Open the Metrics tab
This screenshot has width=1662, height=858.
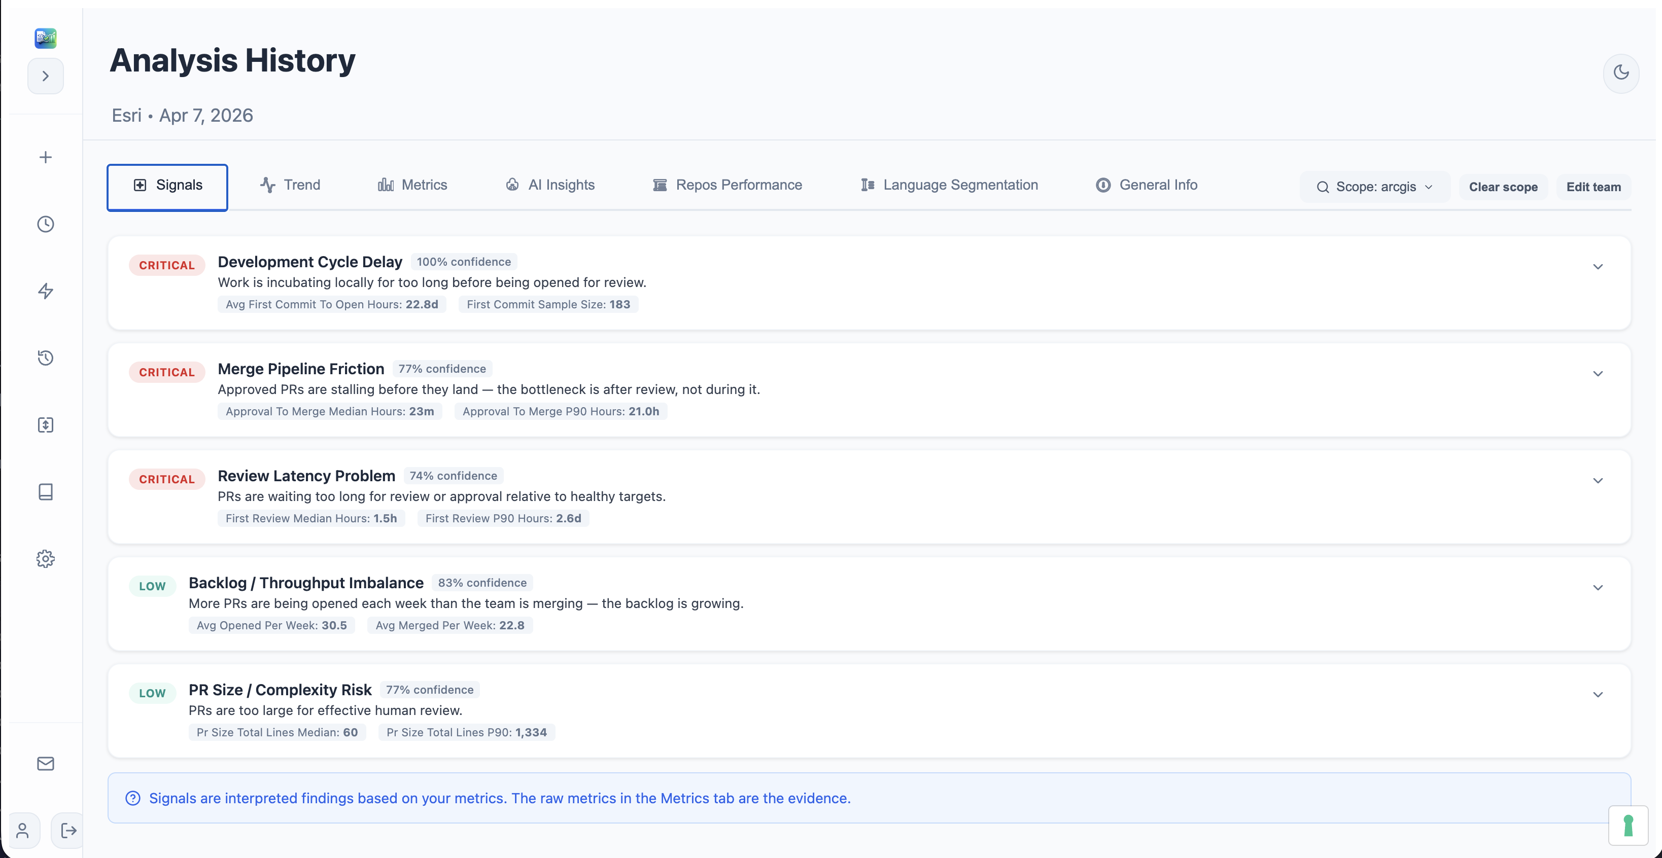412,185
